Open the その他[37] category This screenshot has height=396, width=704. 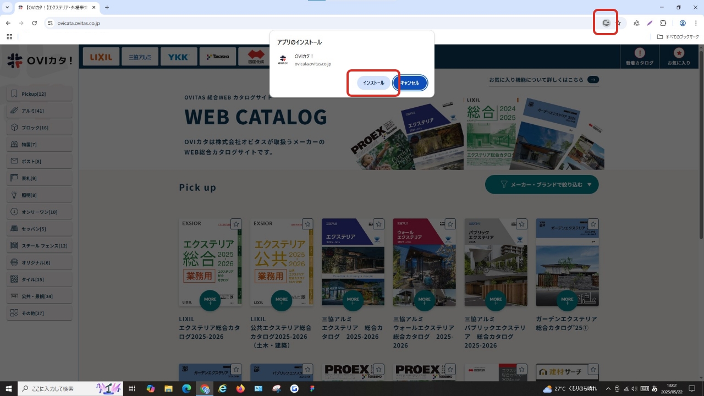click(x=40, y=313)
